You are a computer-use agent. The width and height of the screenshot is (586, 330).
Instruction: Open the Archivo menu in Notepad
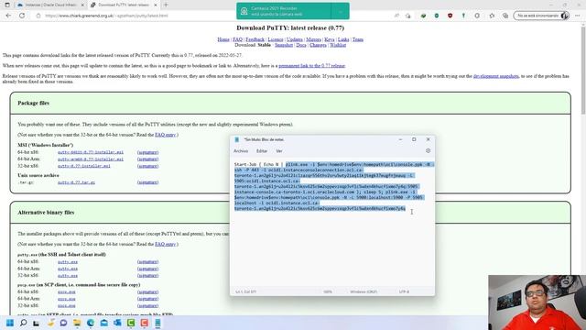pos(241,151)
